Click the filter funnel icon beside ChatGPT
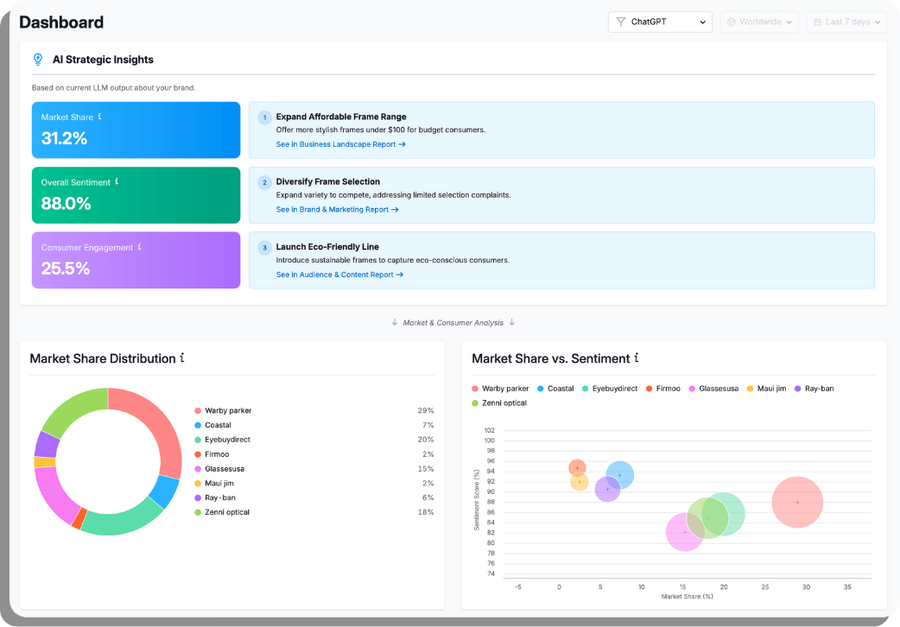The height and width of the screenshot is (627, 900). (x=620, y=22)
